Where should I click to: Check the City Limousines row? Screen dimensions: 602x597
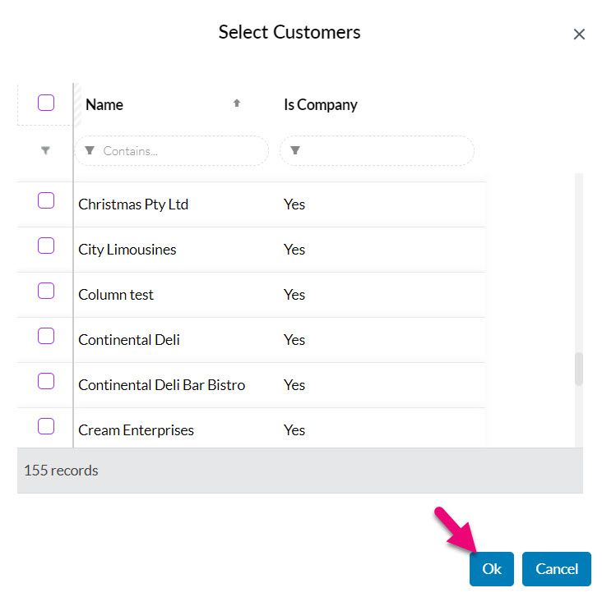(46, 246)
